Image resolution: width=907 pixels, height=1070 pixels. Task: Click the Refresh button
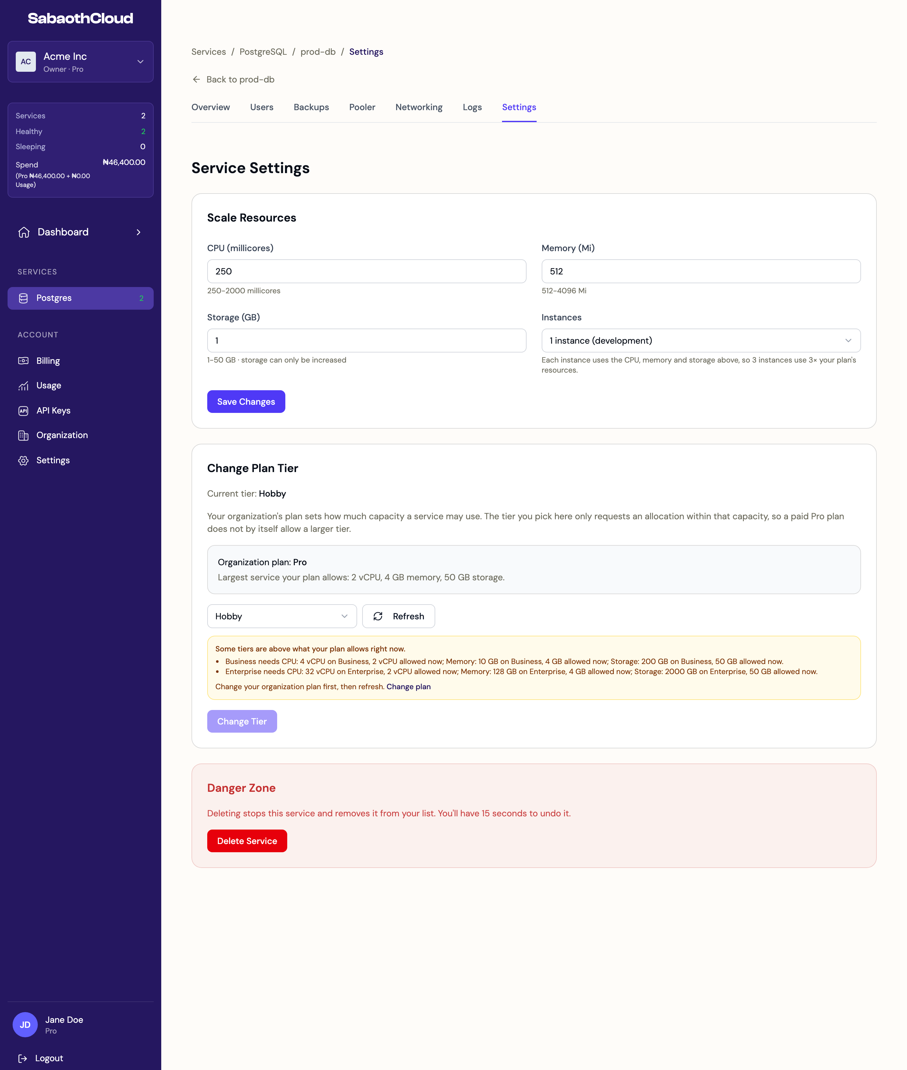pyautogui.click(x=398, y=616)
